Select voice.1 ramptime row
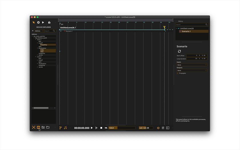 42,53
